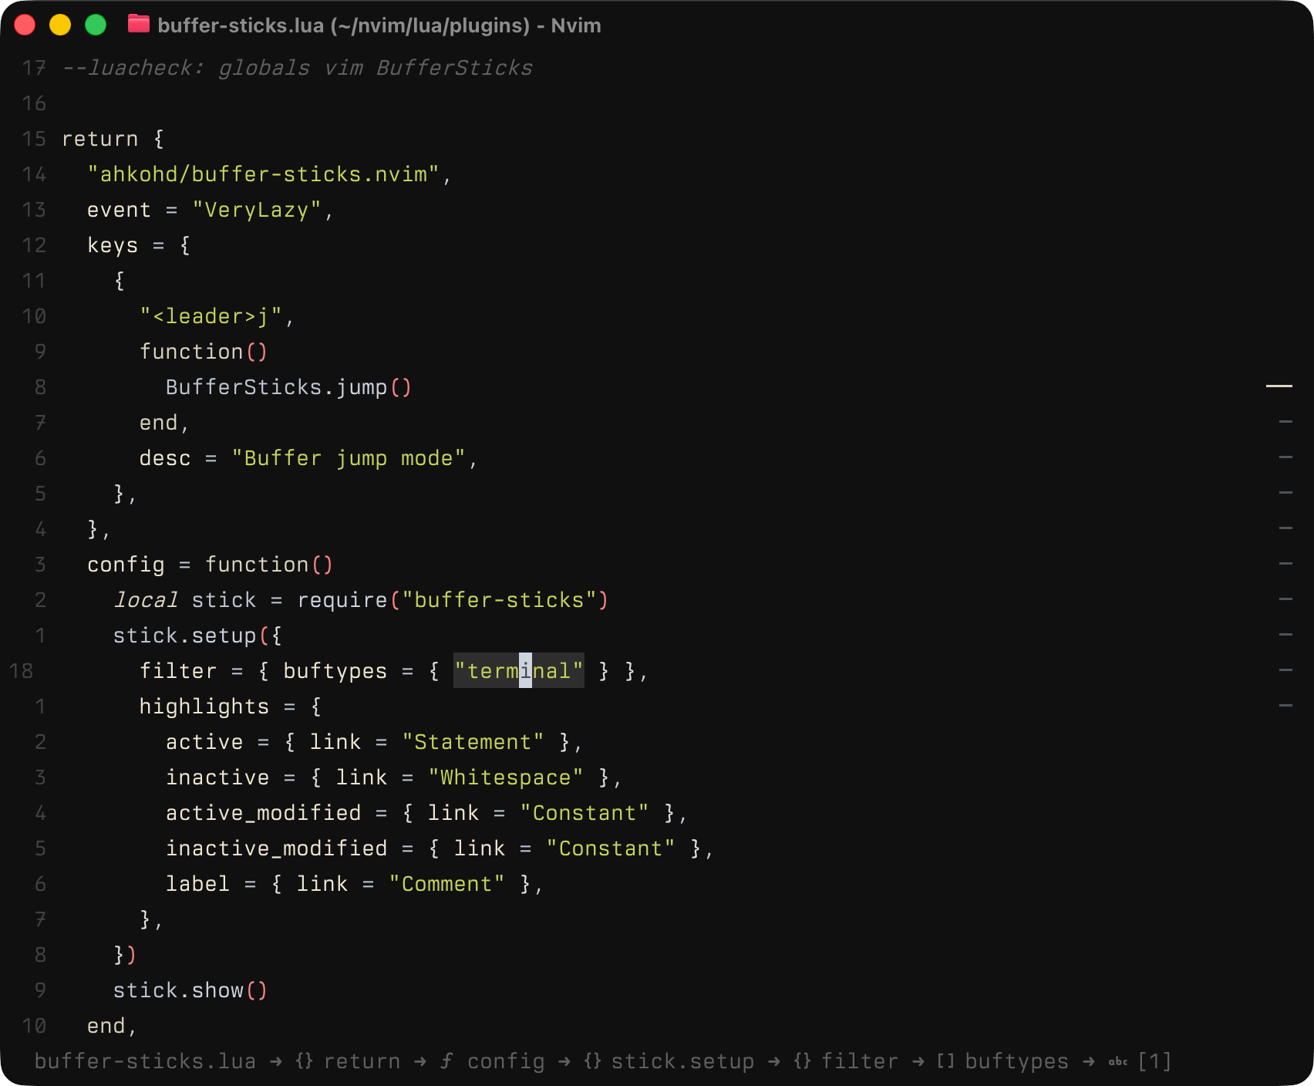Click the 'desc' key in the code
The height and width of the screenshot is (1086, 1314).
[165, 458]
